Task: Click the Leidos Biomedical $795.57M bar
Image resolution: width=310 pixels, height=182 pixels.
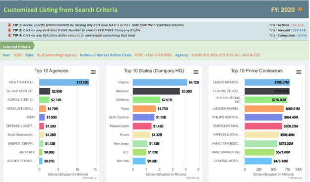Action: click(267, 82)
